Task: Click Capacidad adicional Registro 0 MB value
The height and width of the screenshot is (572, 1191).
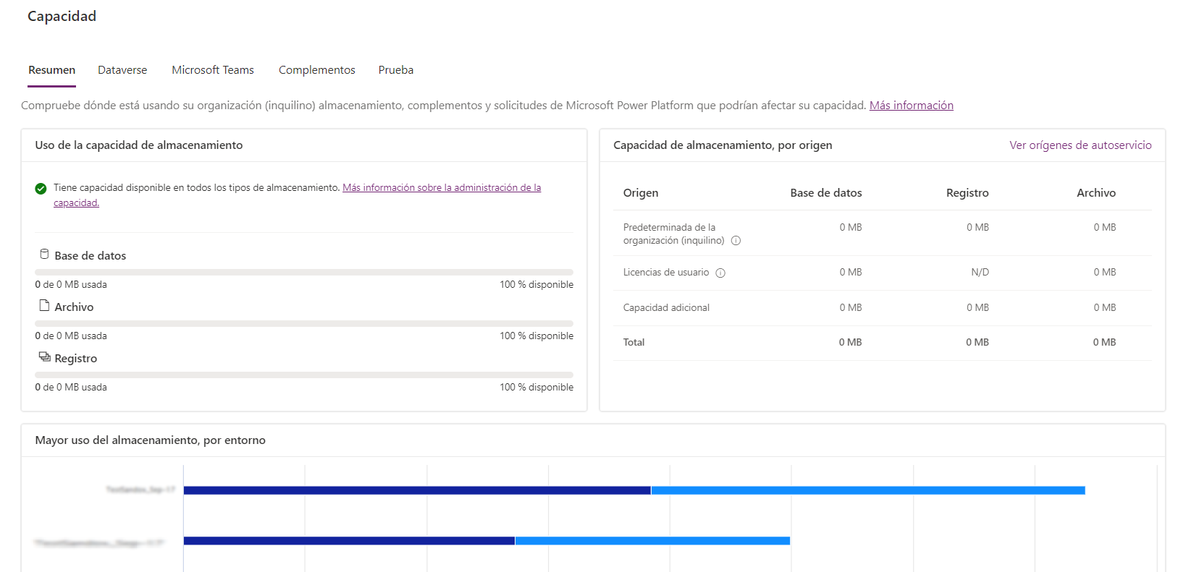Action: tap(977, 308)
